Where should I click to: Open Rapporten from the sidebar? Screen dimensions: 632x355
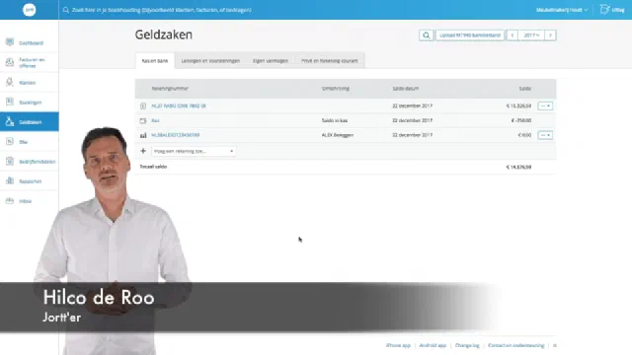pos(31,181)
